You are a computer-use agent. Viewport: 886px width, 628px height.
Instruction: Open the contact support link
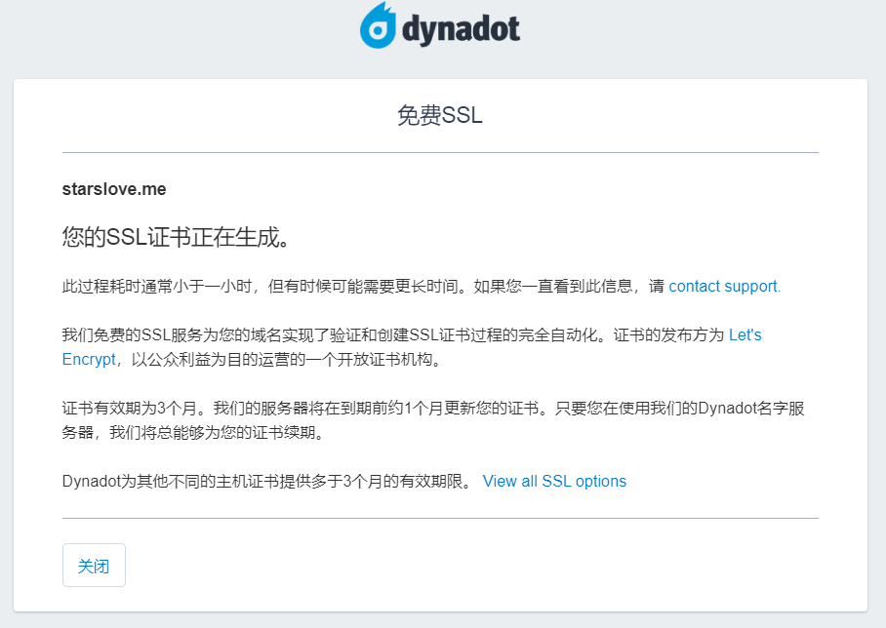point(724,287)
